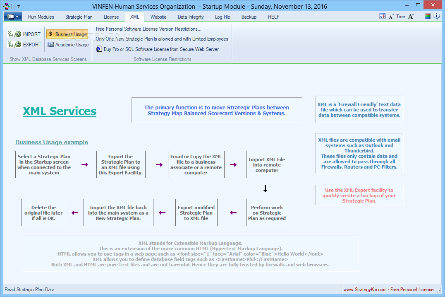Click www.StrategyKpi.com Free Personal License status text

pyautogui.click(x=388, y=290)
